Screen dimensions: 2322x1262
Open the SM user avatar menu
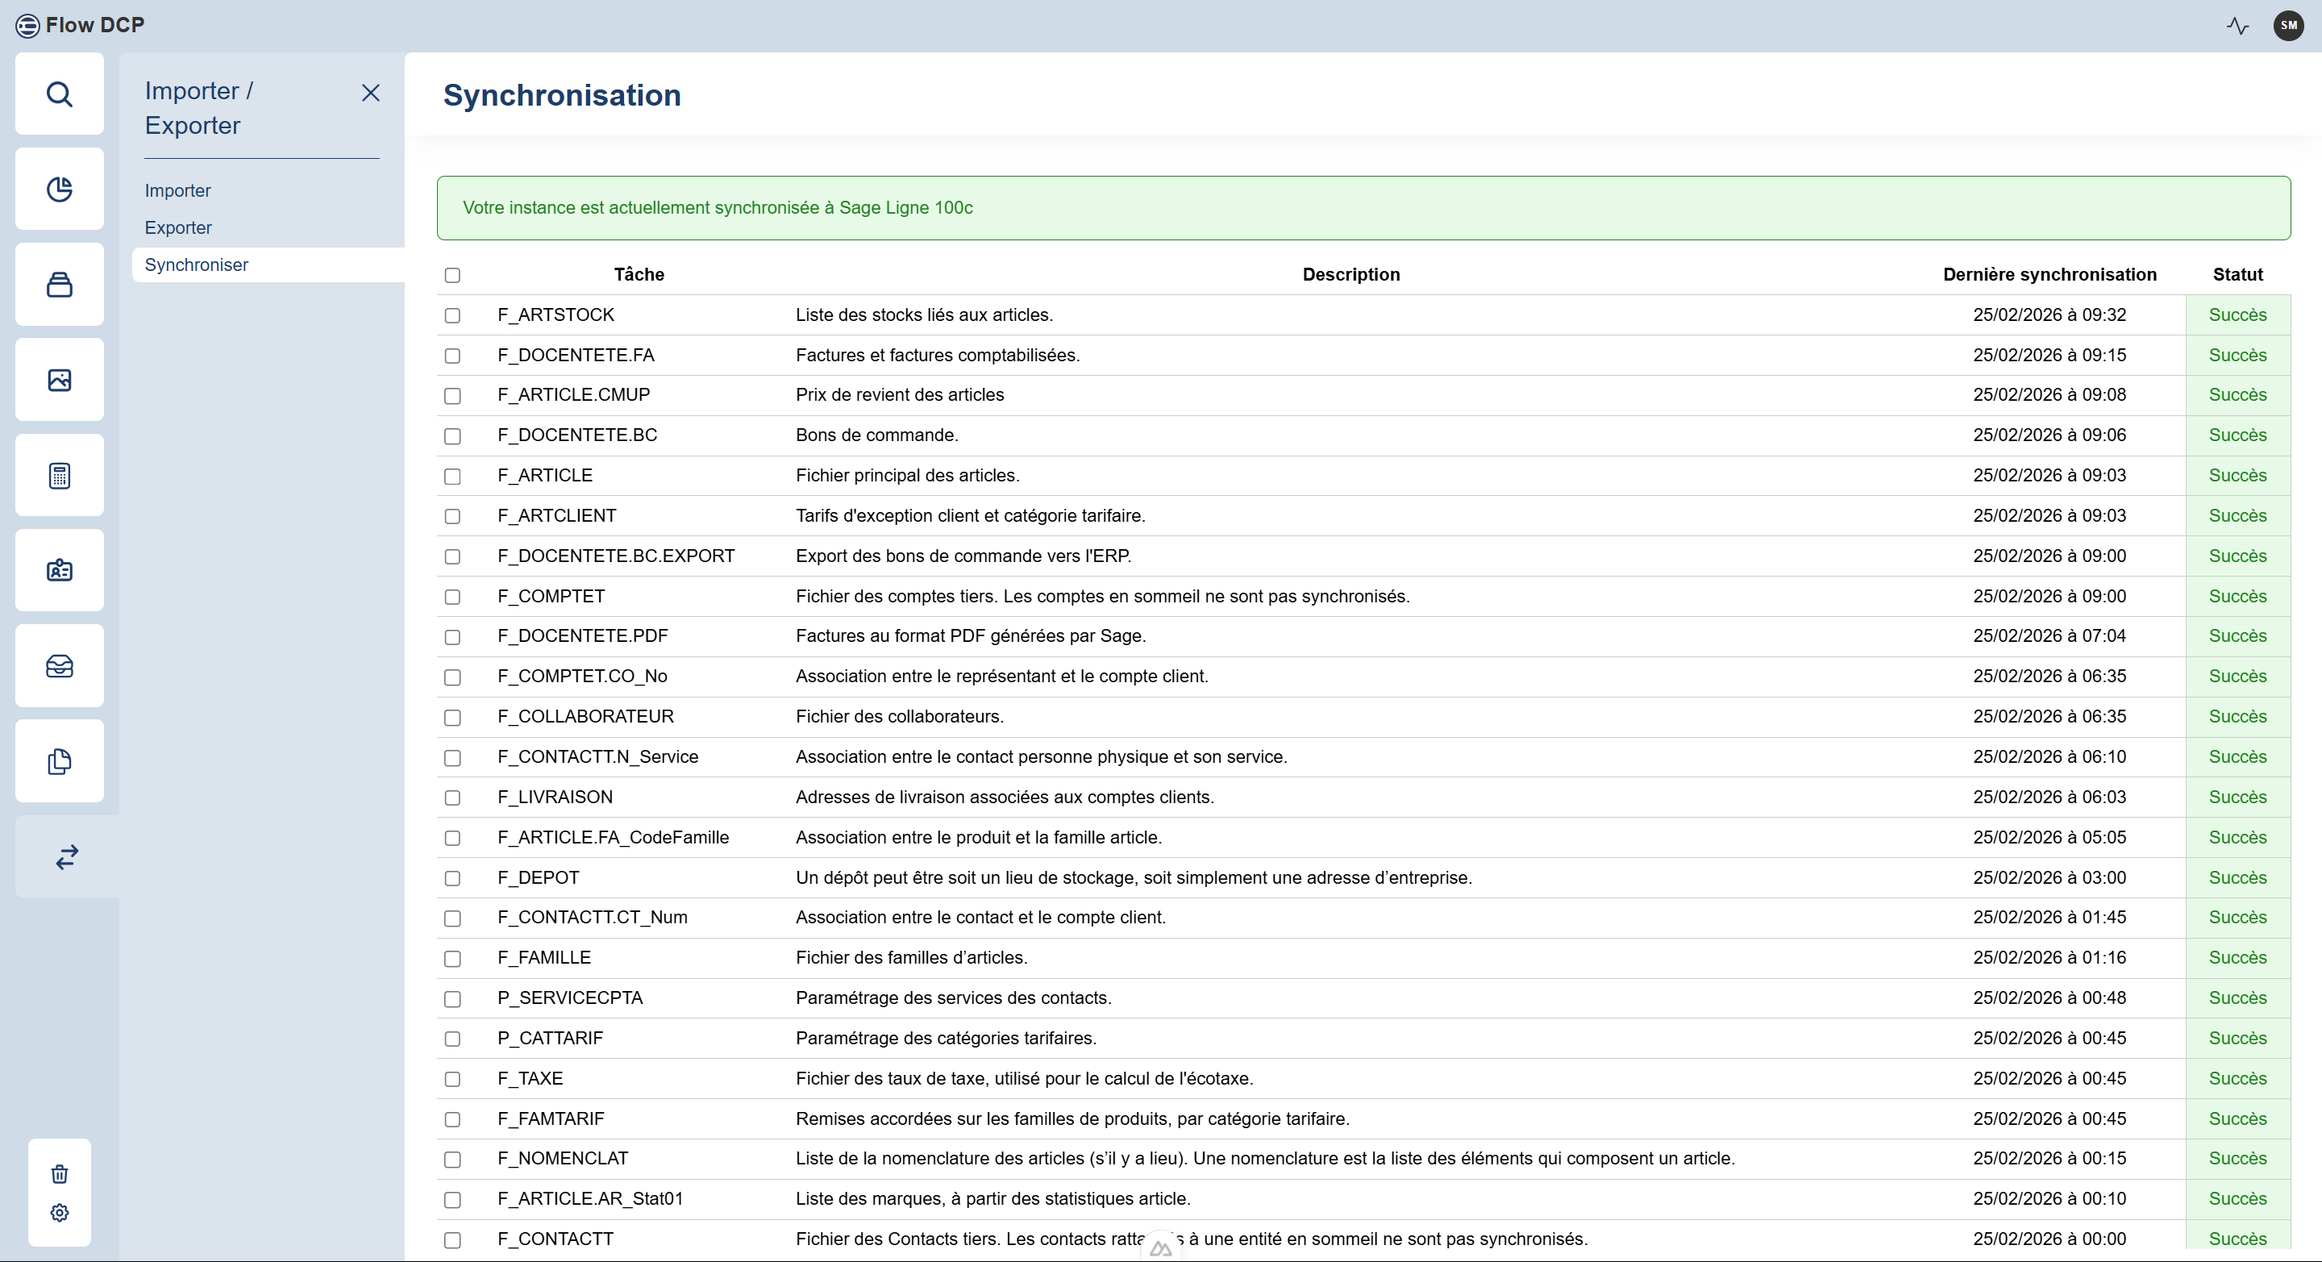tap(2288, 25)
